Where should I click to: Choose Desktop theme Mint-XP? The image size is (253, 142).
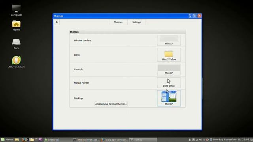click(x=169, y=98)
